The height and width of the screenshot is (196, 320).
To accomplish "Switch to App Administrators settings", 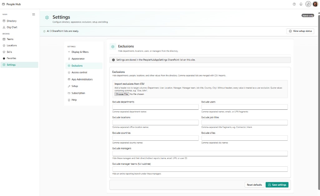I will [x=84, y=79].
